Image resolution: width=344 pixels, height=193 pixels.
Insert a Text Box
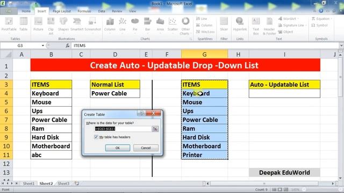tap(256, 26)
